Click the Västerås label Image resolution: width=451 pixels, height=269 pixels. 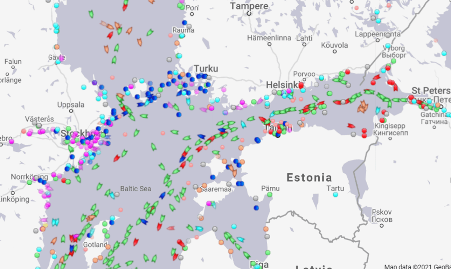pos(39,119)
